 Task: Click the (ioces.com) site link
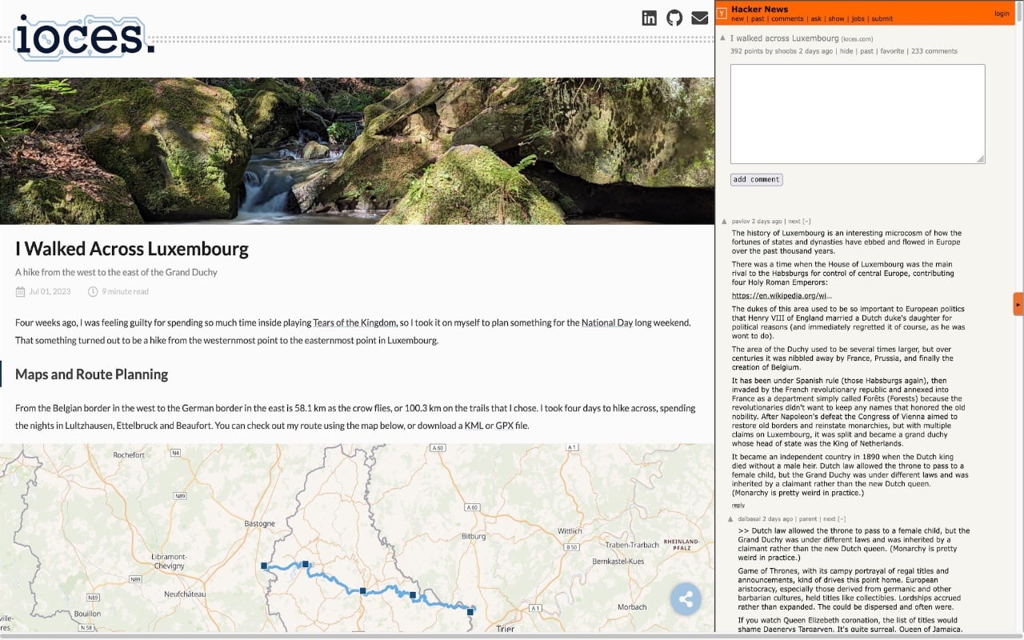857,38
